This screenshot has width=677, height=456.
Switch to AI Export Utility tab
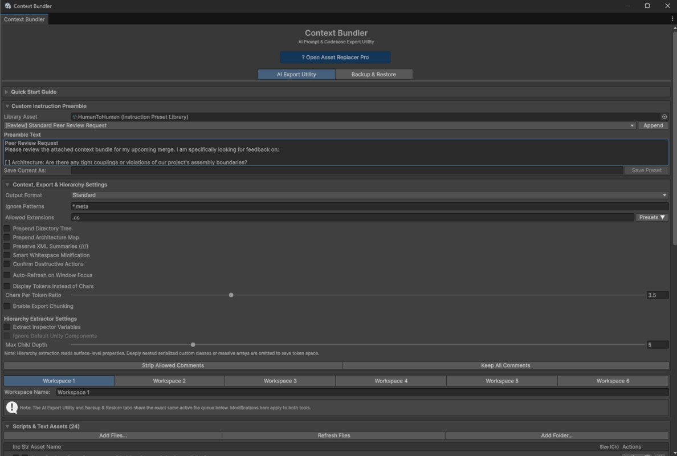click(x=296, y=74)
